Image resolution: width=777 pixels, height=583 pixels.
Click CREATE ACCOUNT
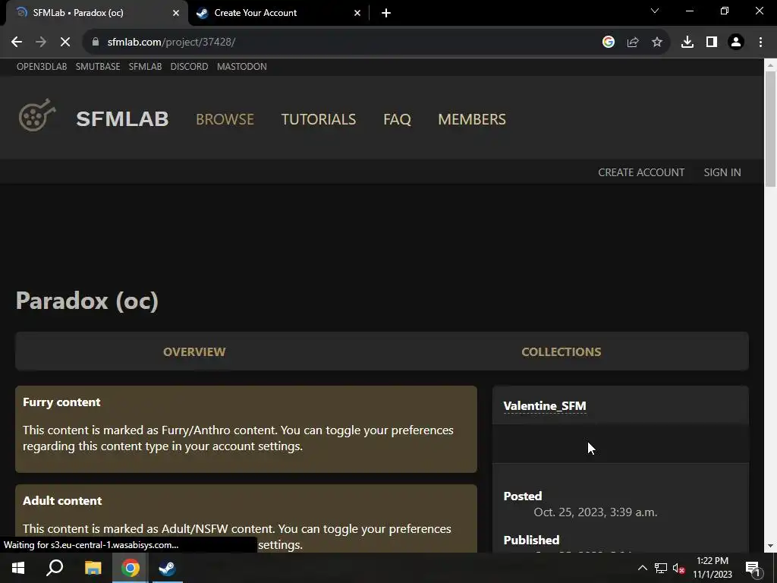[x=641, y=172]
